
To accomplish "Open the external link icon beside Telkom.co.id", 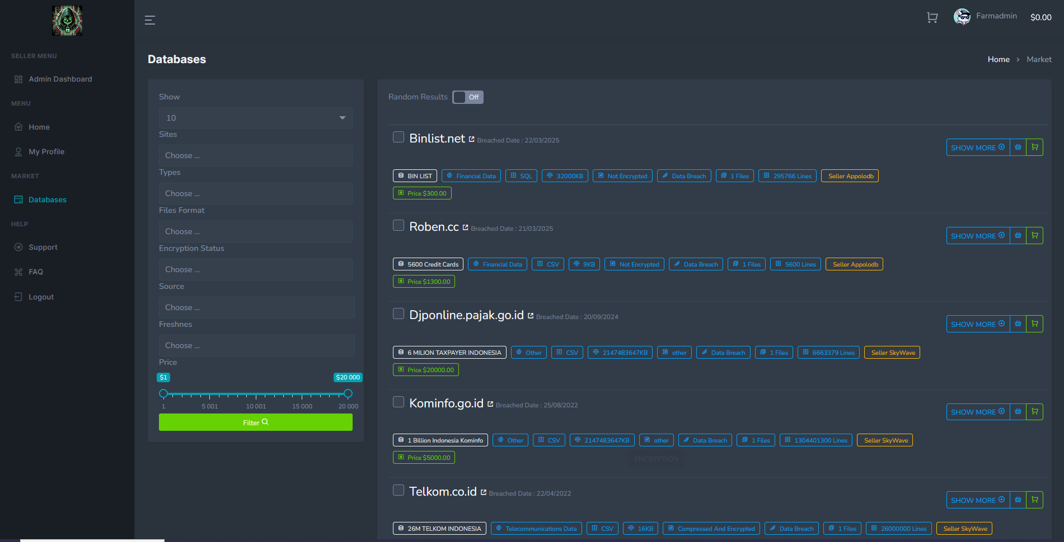I will click(x=484, y=492).
